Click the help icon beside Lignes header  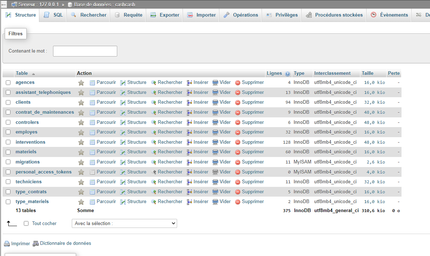pyautogui.click(x=288, y=74)
